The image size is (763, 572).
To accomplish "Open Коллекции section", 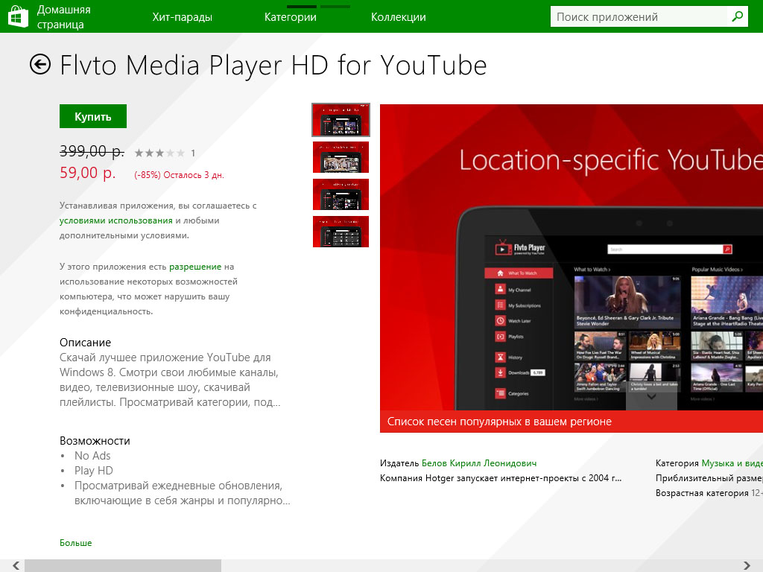I will (x=399, y=17).
